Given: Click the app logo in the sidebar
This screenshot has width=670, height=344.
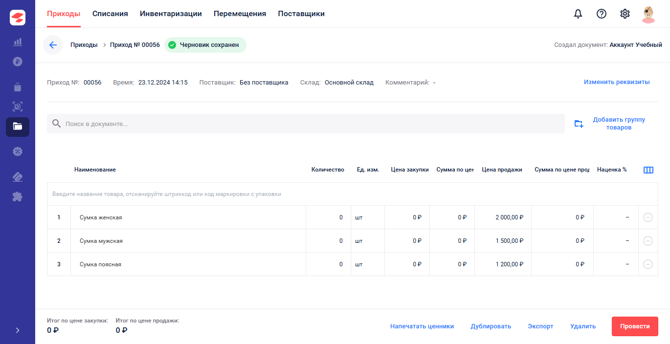Looking at the screenshot, I should click(18, 18).
